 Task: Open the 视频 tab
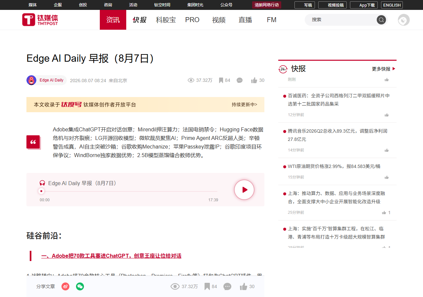point(219,20)
